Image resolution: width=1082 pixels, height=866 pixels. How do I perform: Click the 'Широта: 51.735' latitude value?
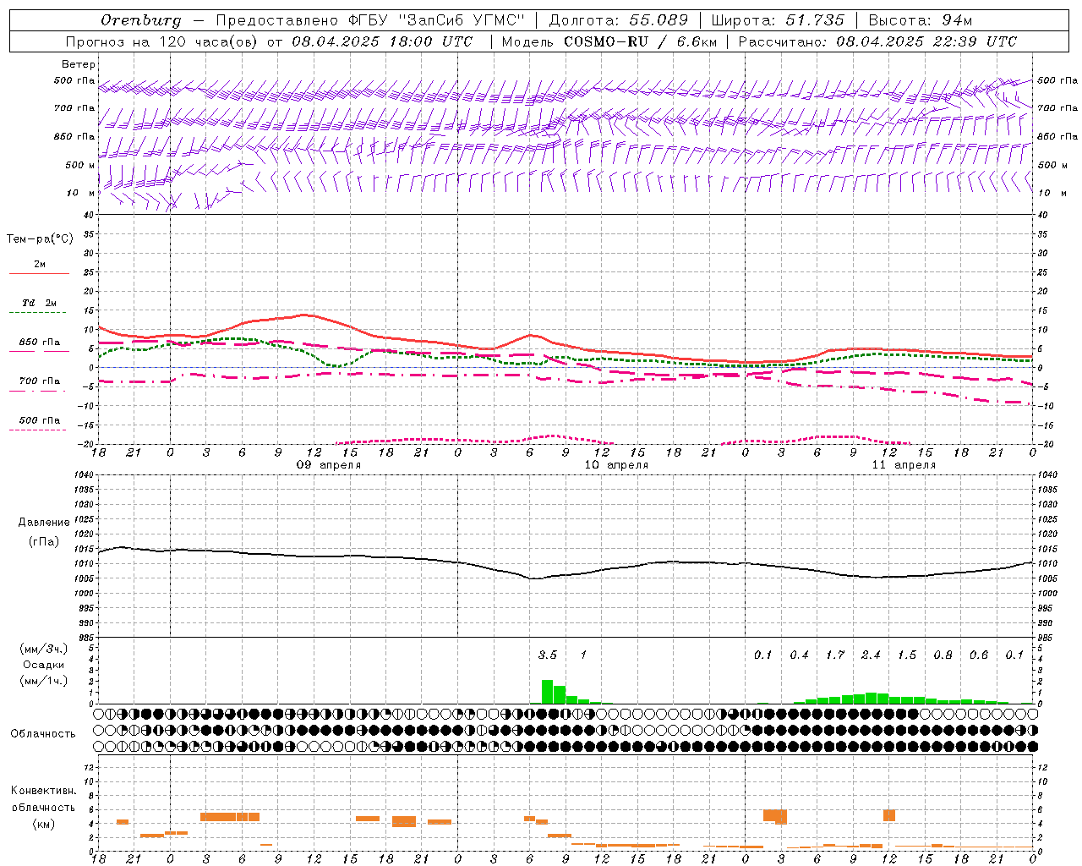click(778, 19)
